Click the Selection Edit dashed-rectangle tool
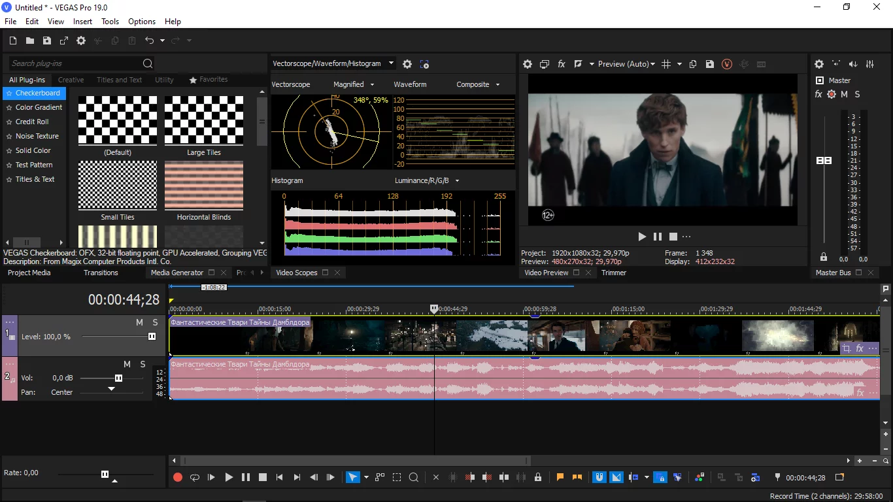The width and height of the screenshot is (893, 502). click(x=397, y=477)
